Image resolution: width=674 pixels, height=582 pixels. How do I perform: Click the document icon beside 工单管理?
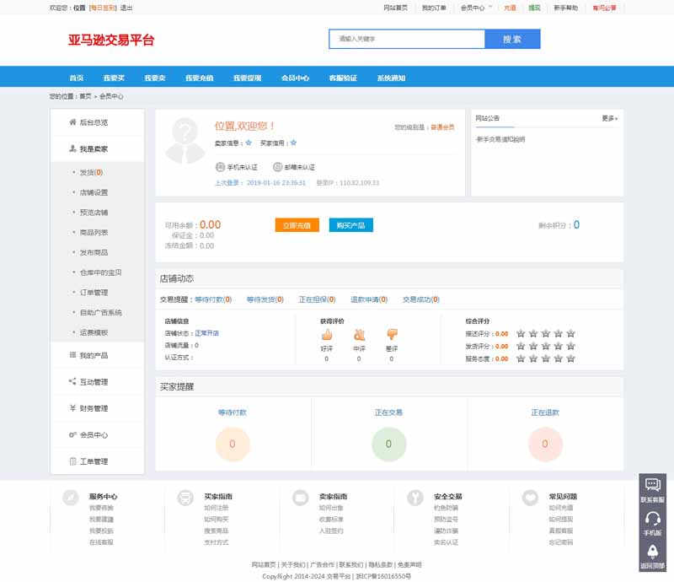72,461
